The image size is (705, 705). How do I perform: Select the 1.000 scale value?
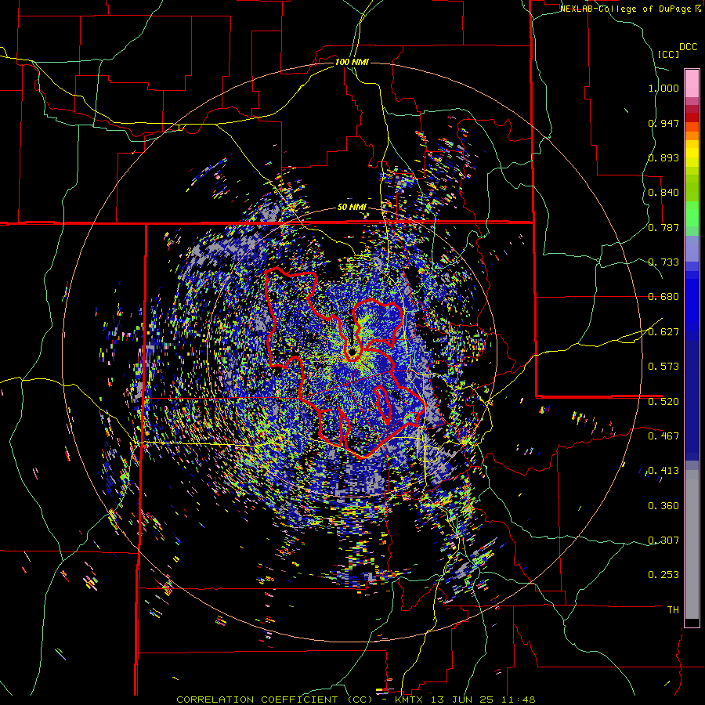(663, 88)
